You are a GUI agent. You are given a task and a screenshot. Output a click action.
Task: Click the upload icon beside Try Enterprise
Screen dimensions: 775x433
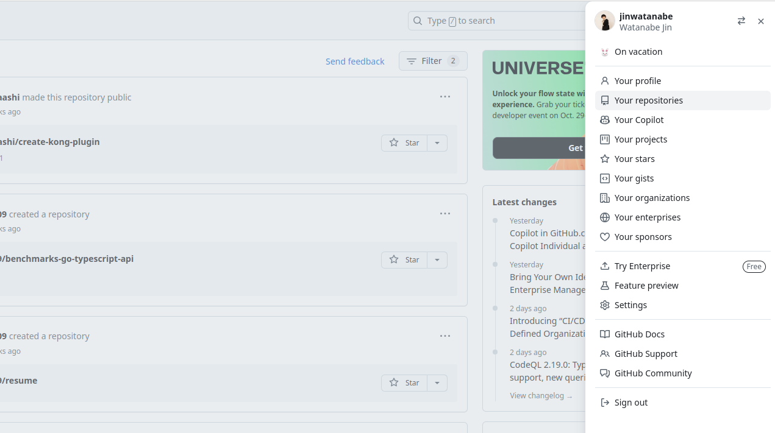(x=605, y=266)
